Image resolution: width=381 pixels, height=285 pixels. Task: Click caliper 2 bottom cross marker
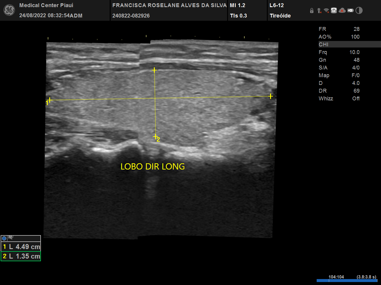[155, 137]
